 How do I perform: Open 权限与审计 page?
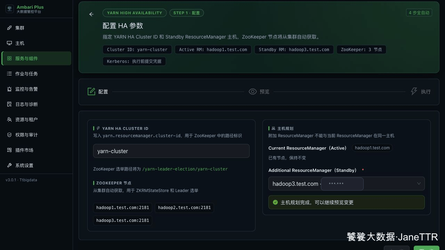37,135
